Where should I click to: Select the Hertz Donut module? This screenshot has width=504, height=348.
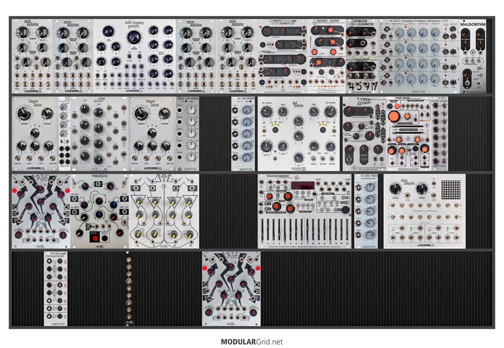pyautogui.click(x=283, y=56)
